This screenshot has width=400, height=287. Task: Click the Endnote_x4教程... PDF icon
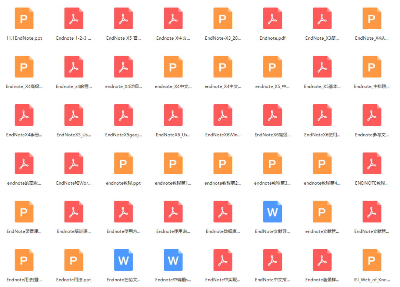point(74,67)
